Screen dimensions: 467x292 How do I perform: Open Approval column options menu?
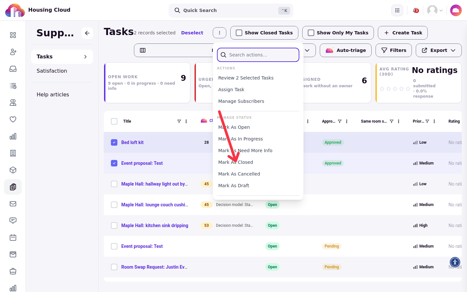pyautogui.click(x=347, y=121)
